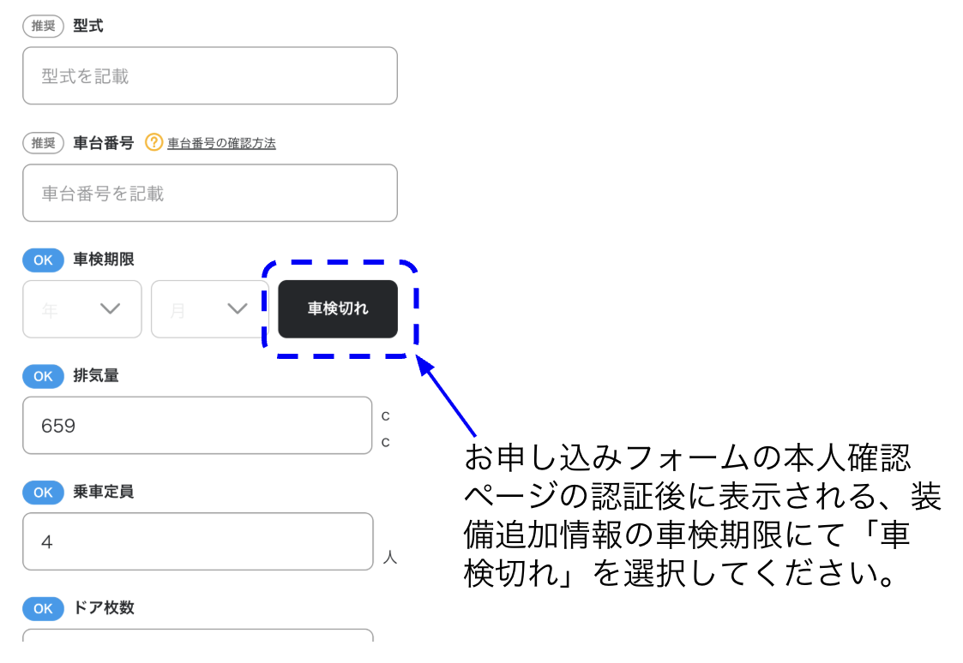Click the 推奨 badge next to 型式
This screenshot has width=963, height=663.
[x=43, y=26]
